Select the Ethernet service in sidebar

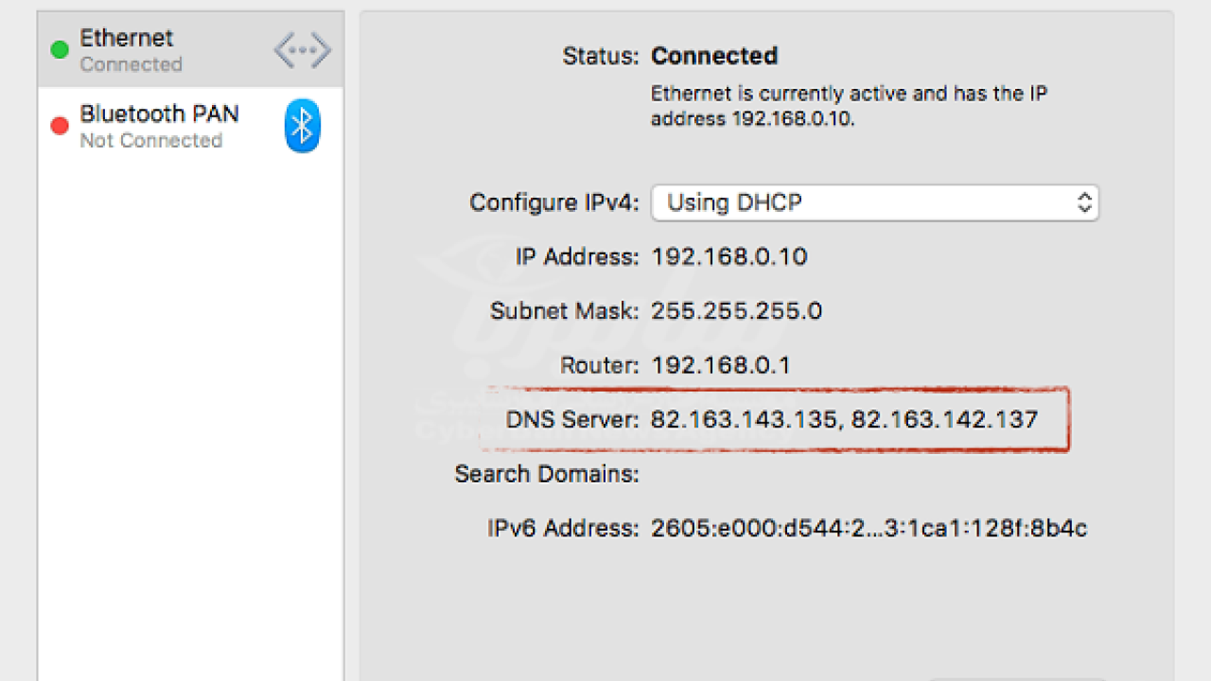click(190, 50)
